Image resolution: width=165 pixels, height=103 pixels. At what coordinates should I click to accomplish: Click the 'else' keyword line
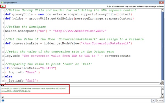tap(9, 77)
